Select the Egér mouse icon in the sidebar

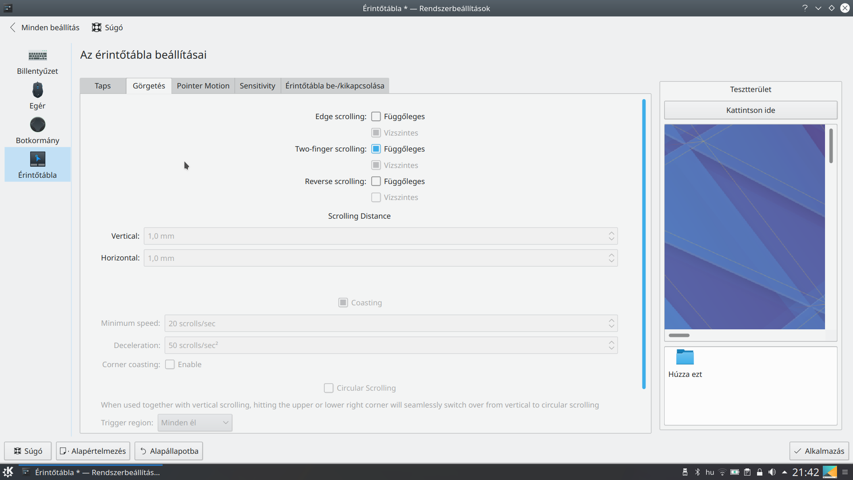37,90
